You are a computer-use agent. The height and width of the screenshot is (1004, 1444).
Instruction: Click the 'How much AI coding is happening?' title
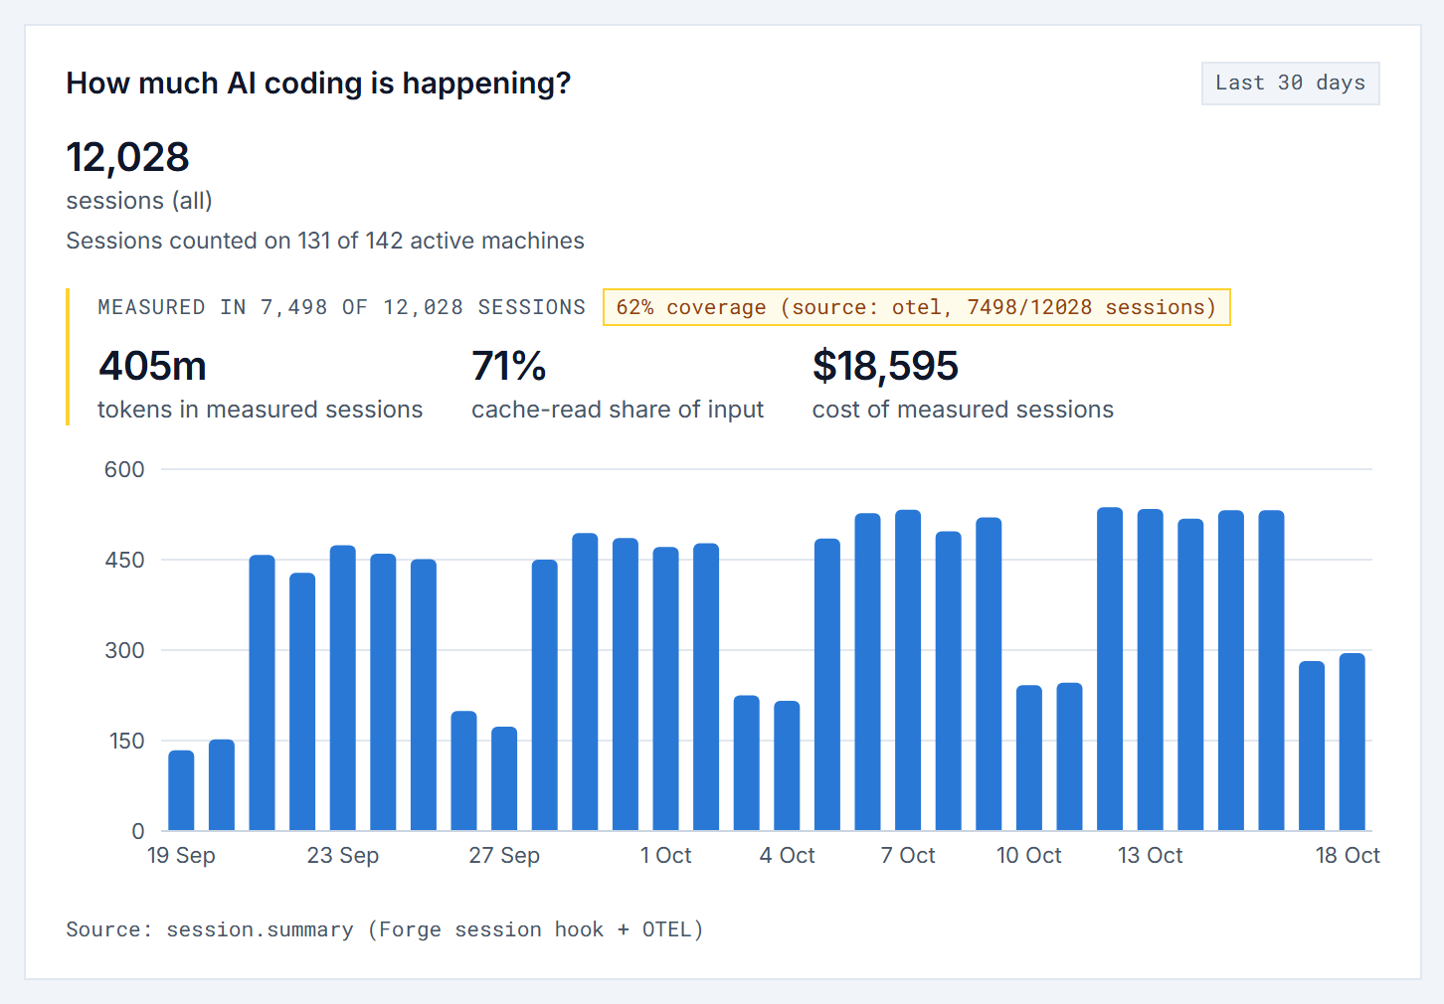click(318, 84)
